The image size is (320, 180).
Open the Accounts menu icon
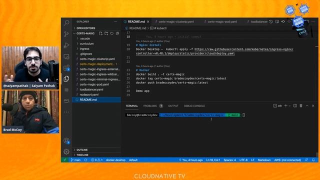(66, 140)
